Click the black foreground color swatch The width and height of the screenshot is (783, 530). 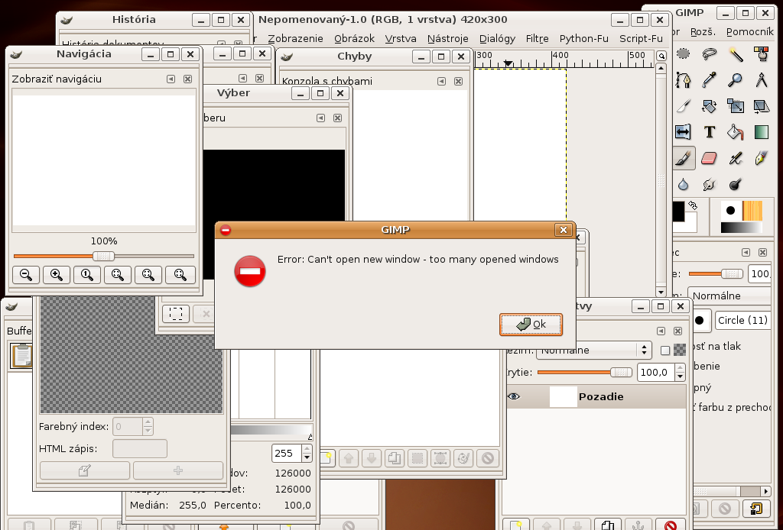pos(678,212)
